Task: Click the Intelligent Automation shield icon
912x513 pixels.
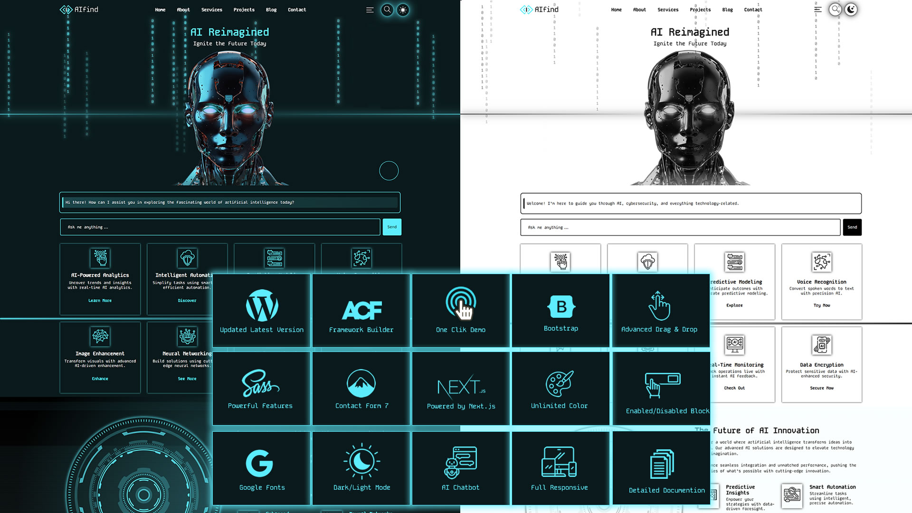Action: (x=187, y=258)
